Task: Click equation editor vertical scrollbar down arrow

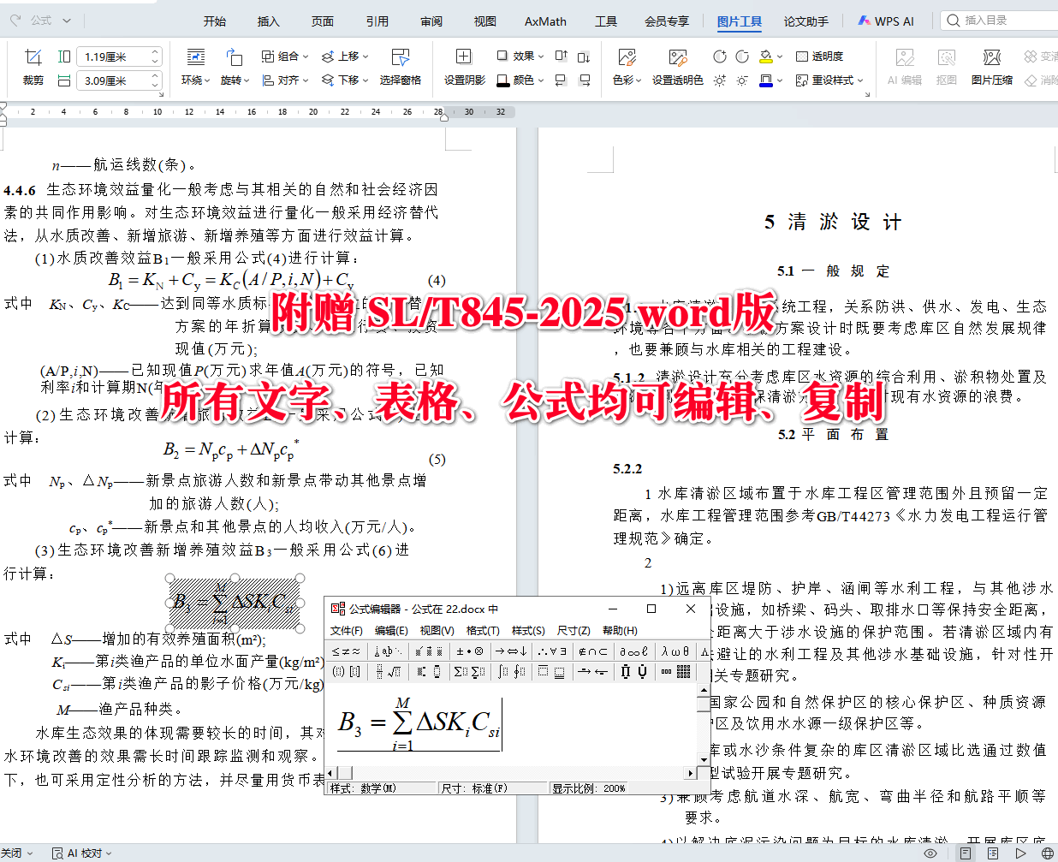Action: pos(704,758)
